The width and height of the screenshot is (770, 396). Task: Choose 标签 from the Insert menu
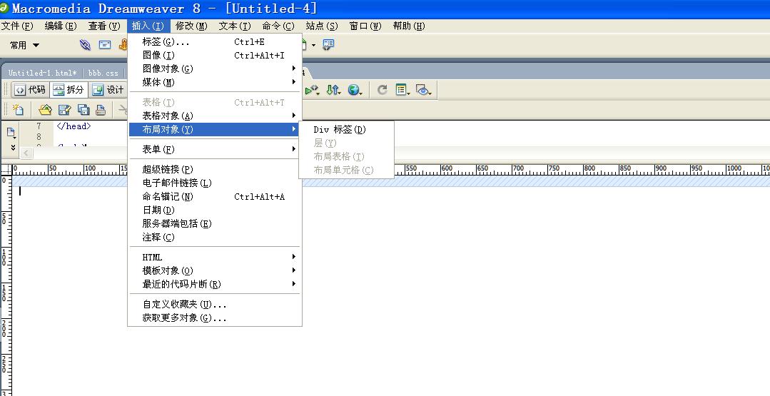coord(215,41)
